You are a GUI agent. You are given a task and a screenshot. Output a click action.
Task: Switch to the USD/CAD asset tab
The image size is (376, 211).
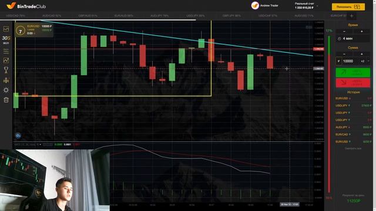16,16
